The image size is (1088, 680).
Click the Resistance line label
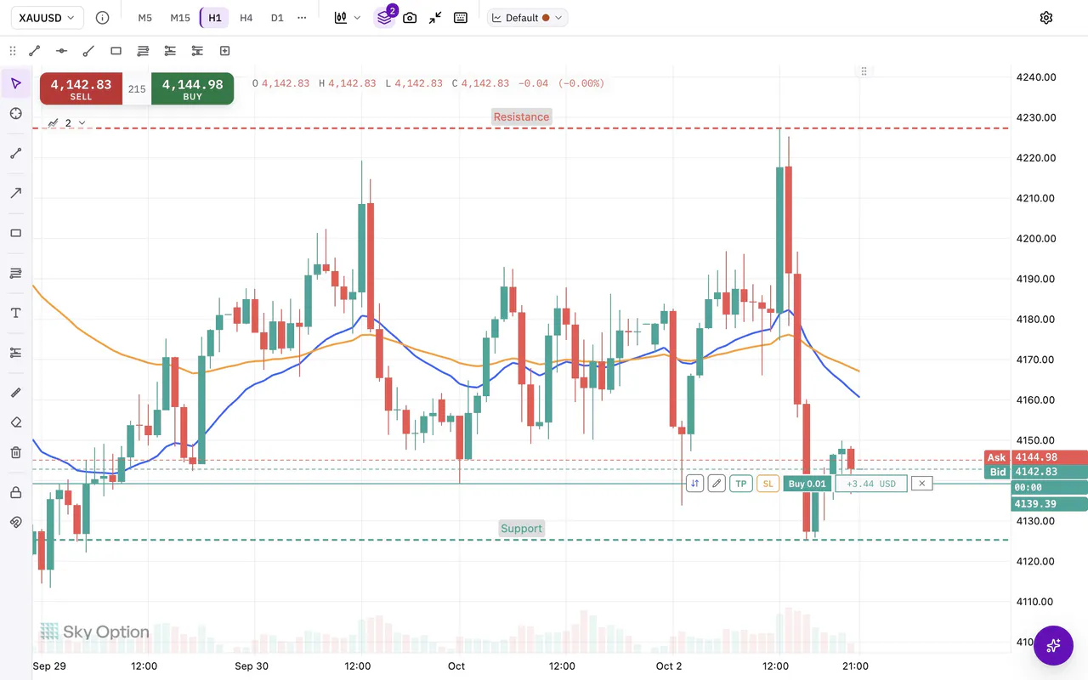pos(521,117)
